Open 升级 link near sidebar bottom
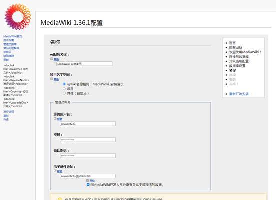Image resolution: width=276 pixels, height=200 pixels. click(6, 120)
